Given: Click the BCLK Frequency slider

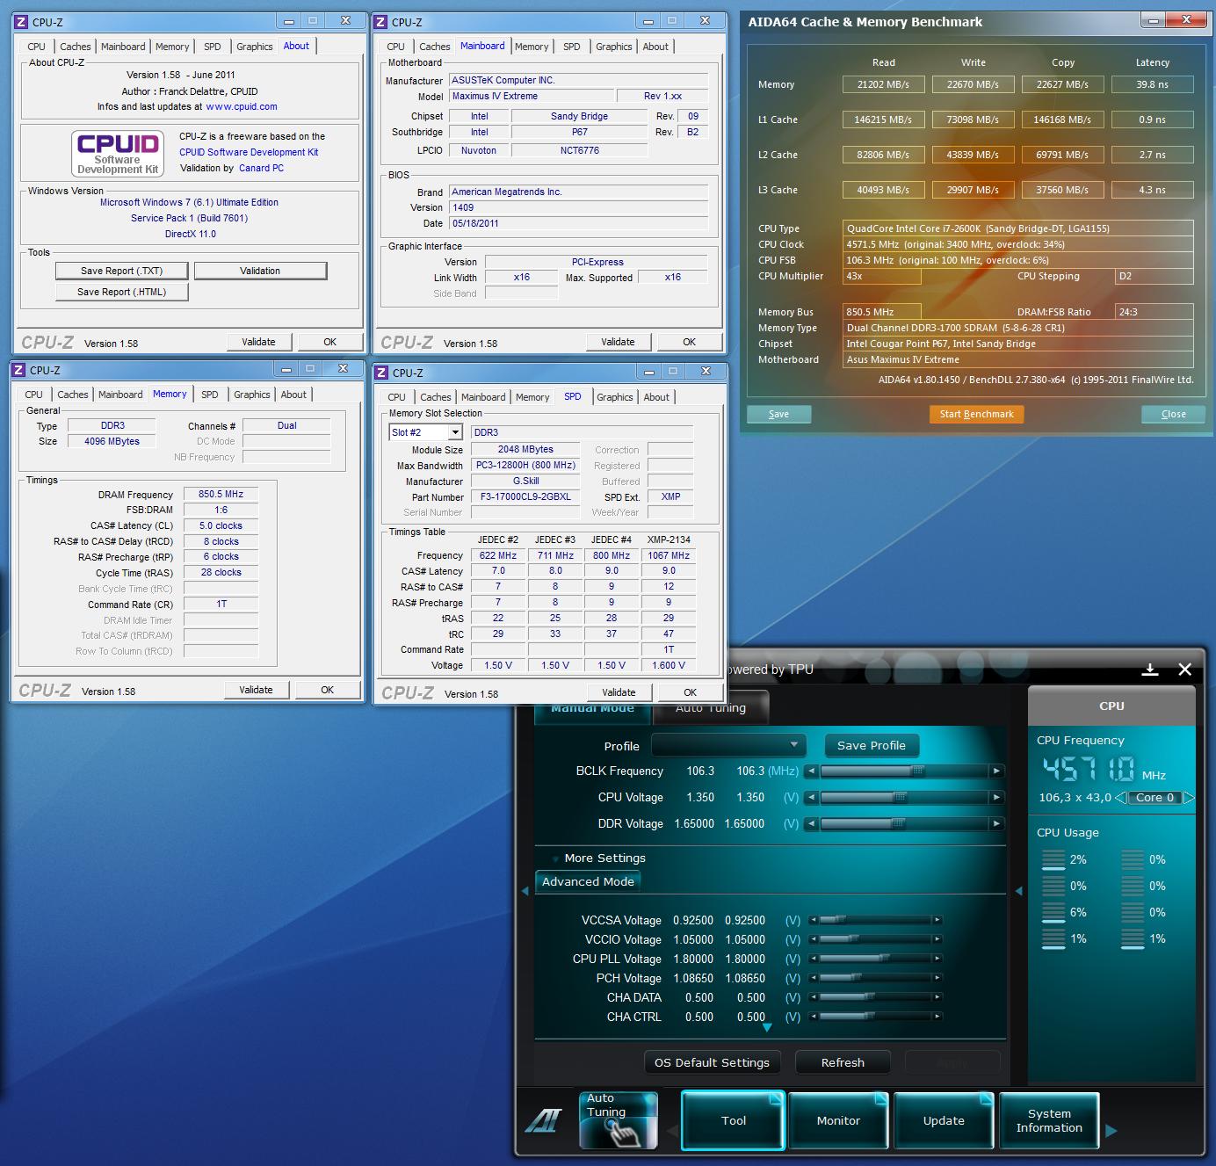Looking at the screenshot, I should pos(904,771).
